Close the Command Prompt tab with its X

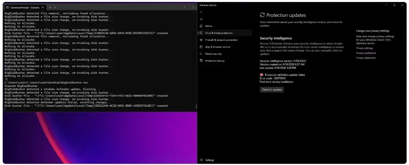(x=43, y=8)
